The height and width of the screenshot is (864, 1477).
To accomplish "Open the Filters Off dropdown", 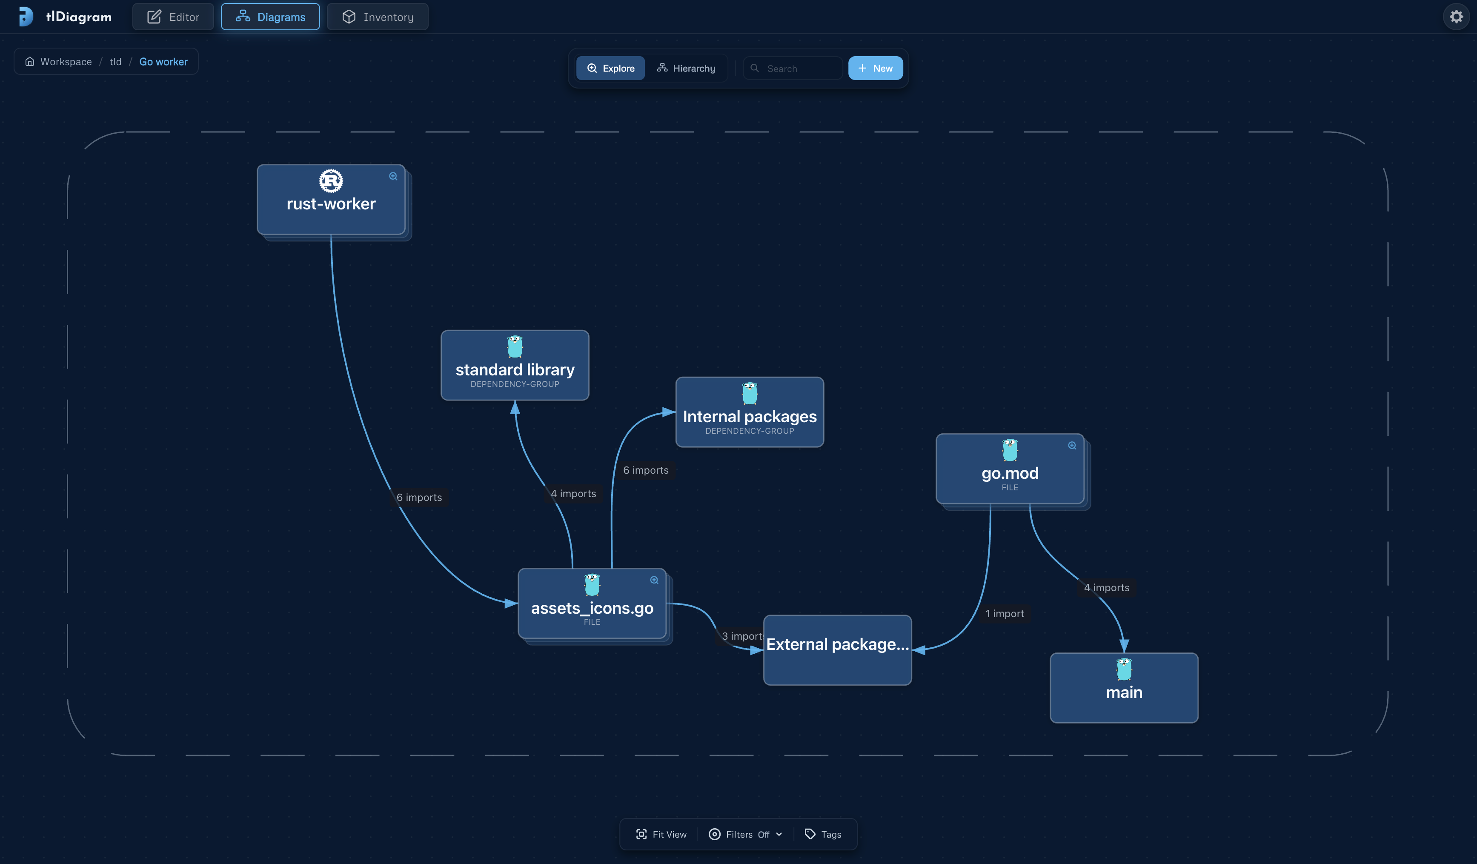I will point(746,834).
